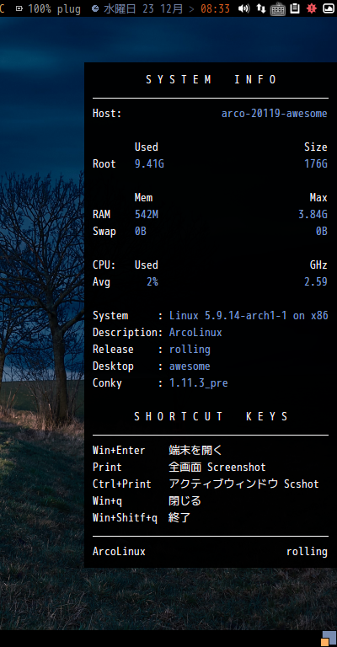Open the network up/down arrows tray icon
Image resolution: width=337 pixels, height=647 pixels.
[x=260, y=8]
